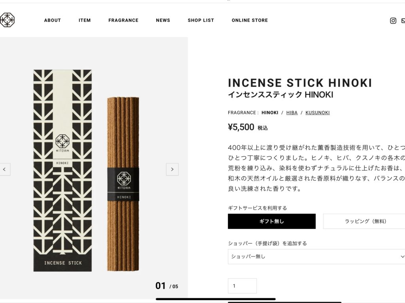Focus the quantity input field
Screen dimensions: 405x303
pos(242,286)
